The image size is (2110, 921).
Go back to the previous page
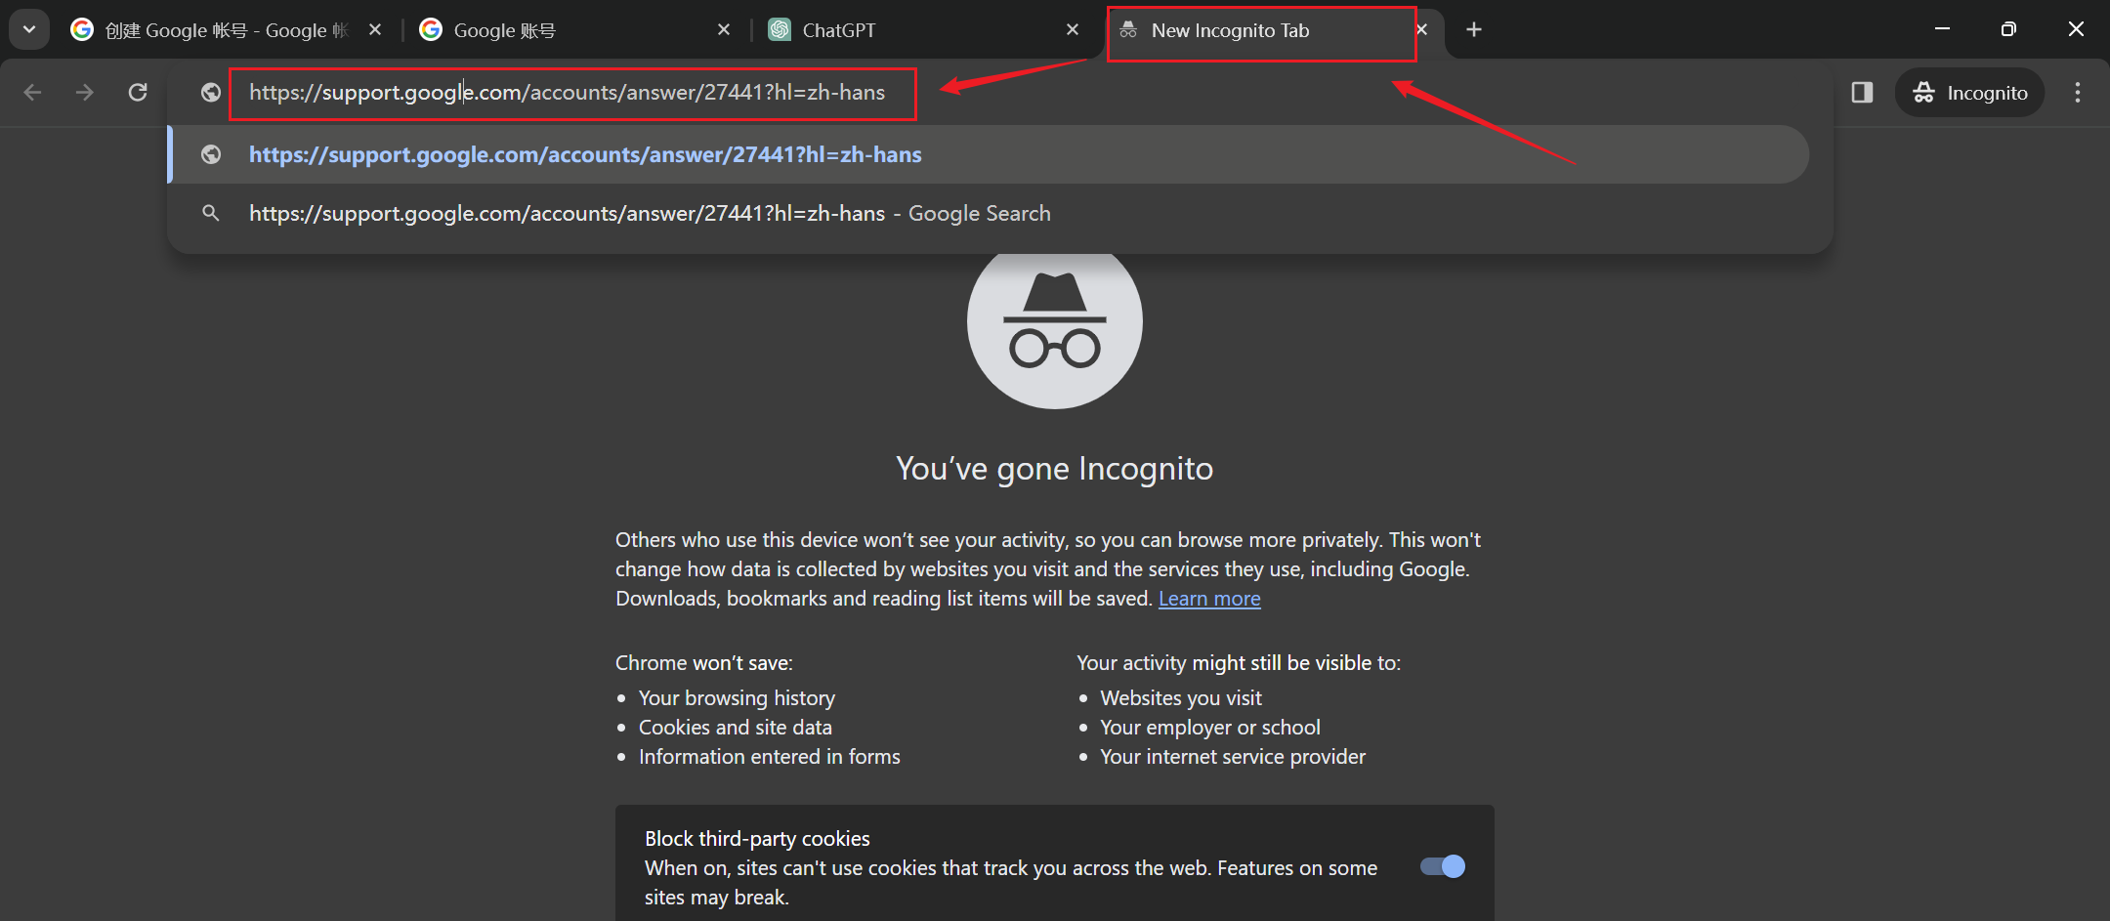(32, 92)
